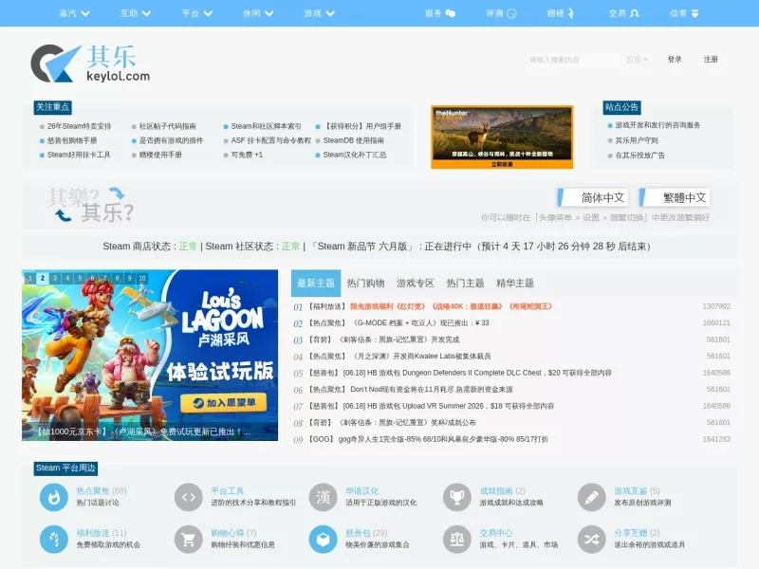Open post 05 Dungeon Defenders II bundle
The image size is (759, 569).
click(x=477, y=373)
